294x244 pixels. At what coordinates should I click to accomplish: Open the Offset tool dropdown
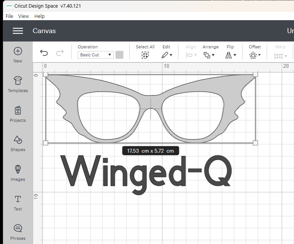click(255, 55)
